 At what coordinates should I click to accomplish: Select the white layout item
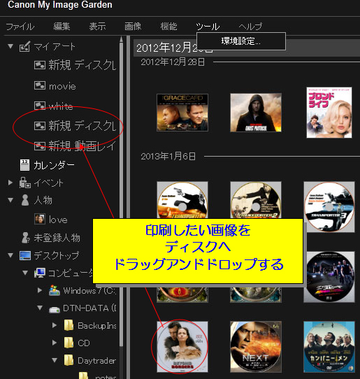click(x=53, y=106)
